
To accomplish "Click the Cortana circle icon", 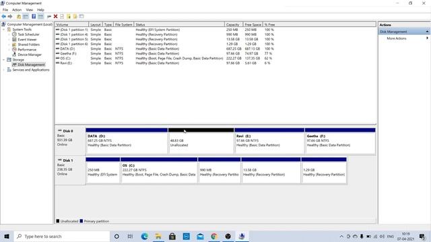I will click(117, 236).
